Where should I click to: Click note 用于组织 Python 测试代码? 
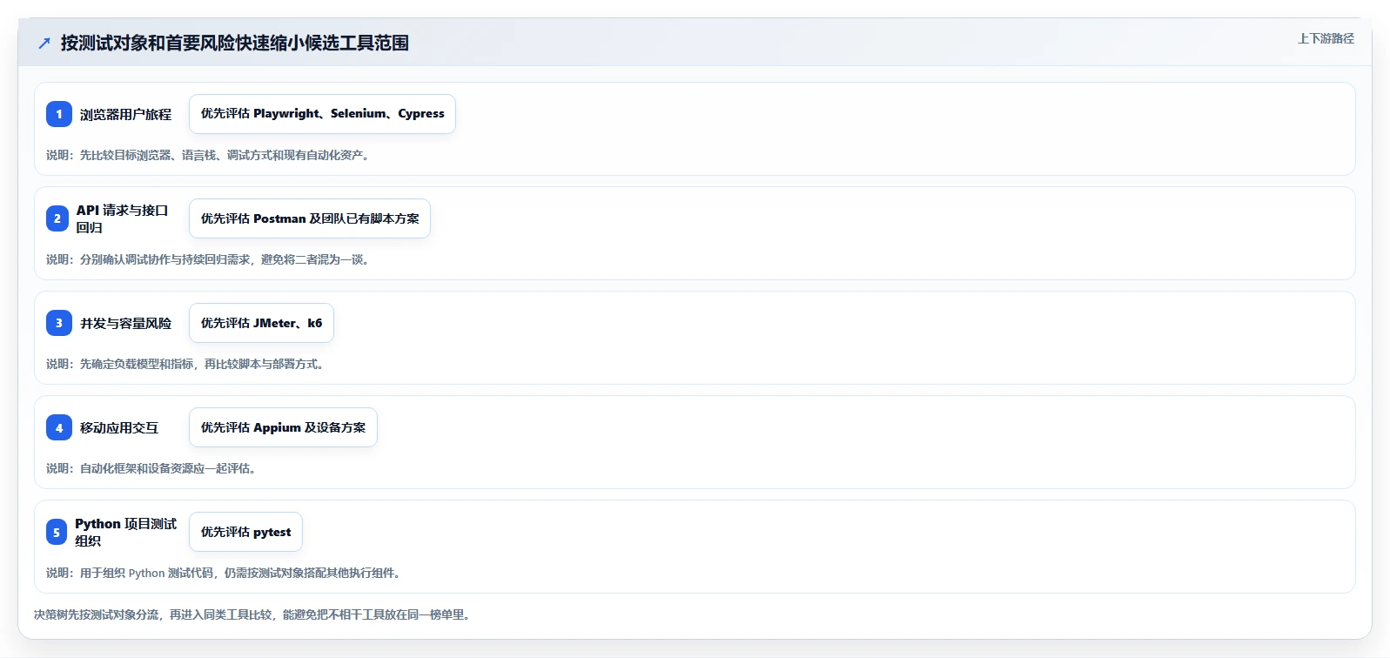pos(225,573)
